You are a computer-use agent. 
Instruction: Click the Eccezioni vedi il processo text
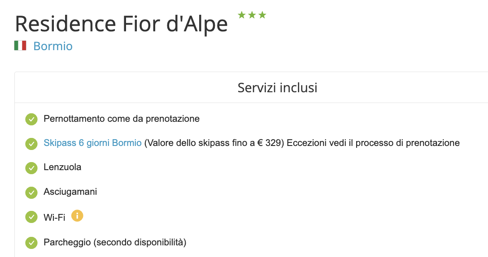pos(372,143)
